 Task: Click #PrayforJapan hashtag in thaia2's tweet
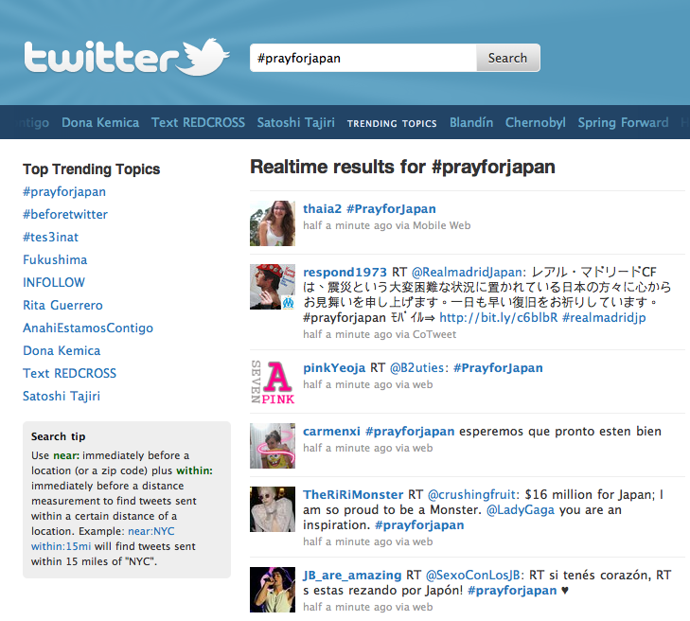pos(391,209)
